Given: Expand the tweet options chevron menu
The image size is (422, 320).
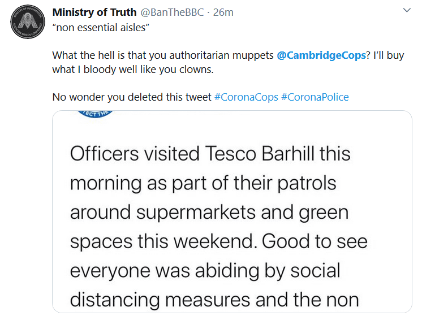Looking at the screenshot, I should click(407, 10).
